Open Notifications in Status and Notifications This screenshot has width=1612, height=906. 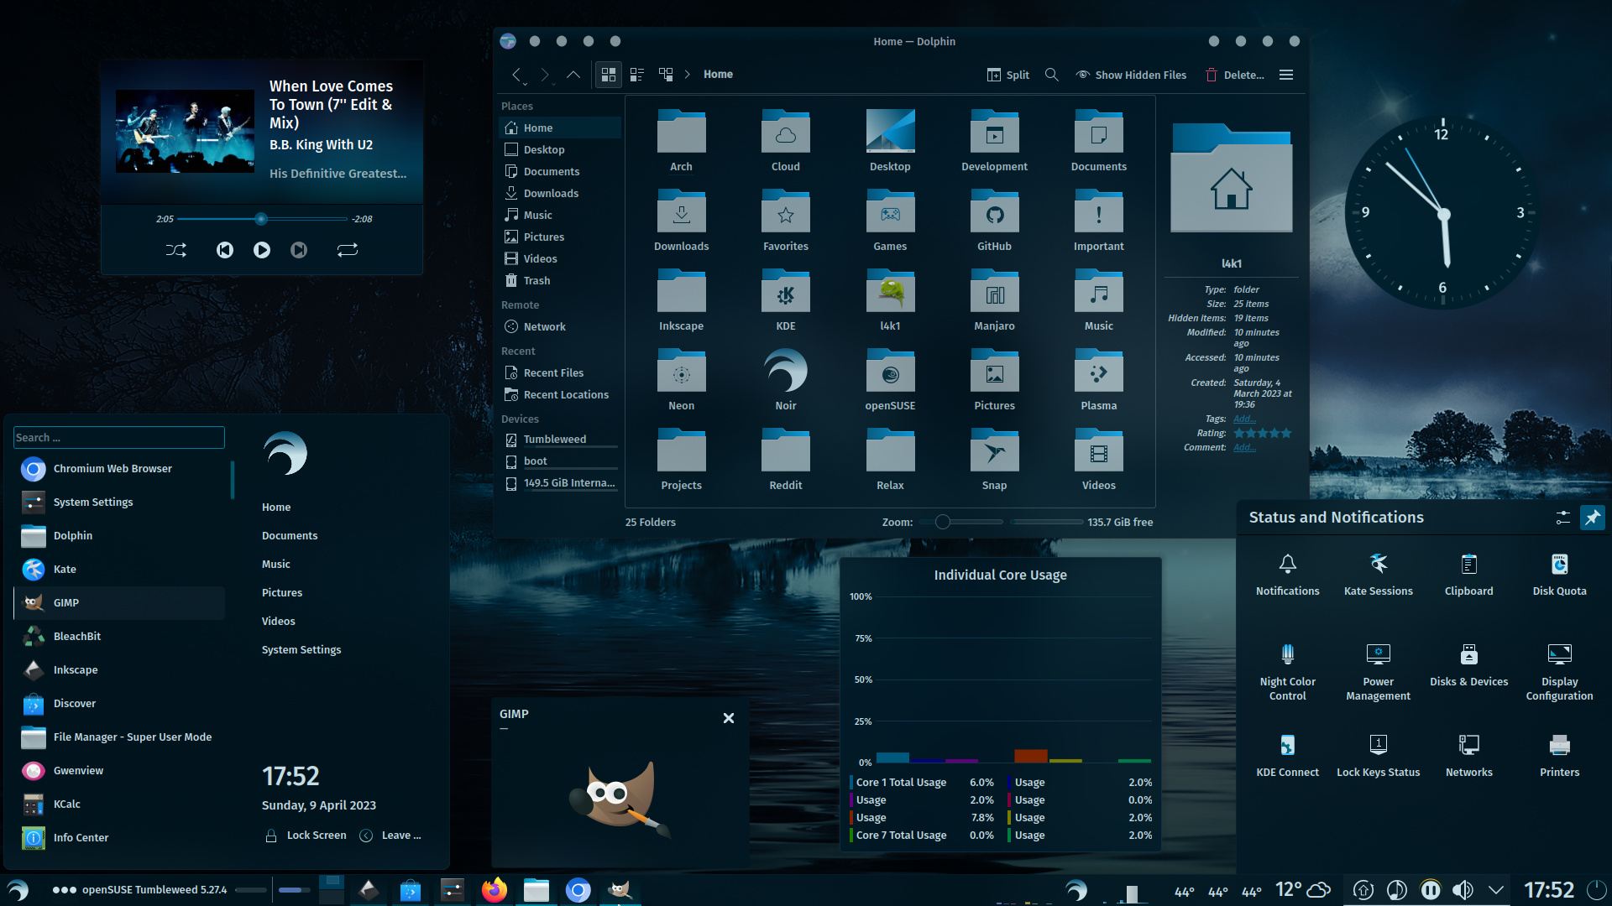tap(1287, 575)
